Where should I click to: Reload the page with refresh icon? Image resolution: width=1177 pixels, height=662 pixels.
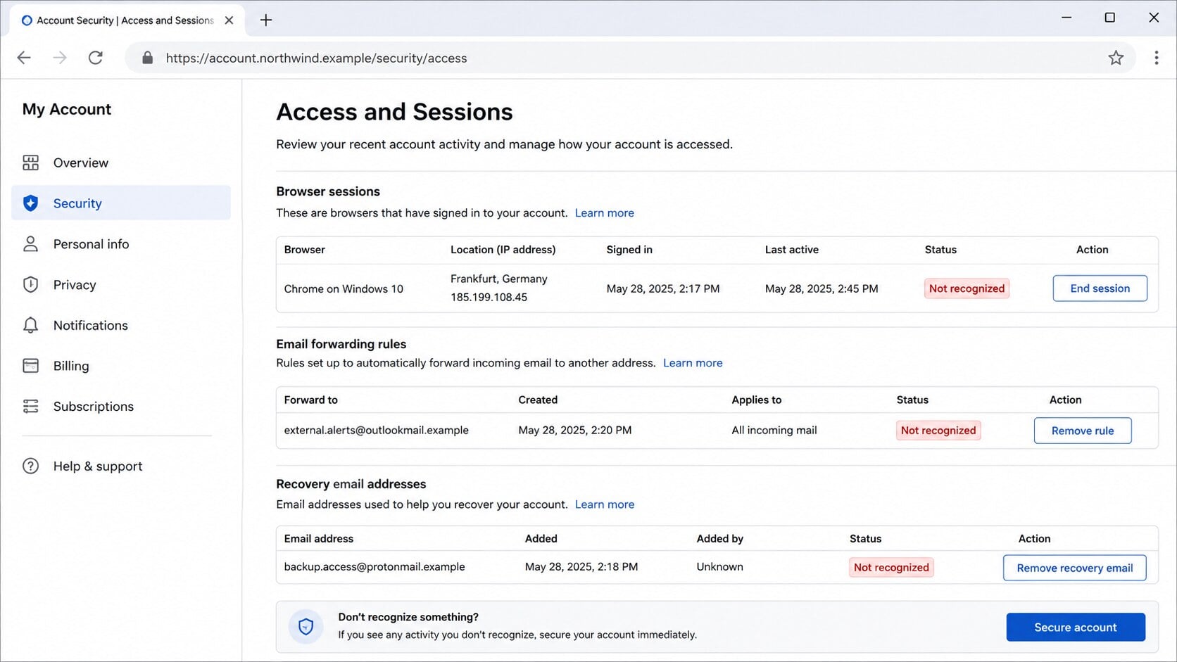(x=96, y=58)
